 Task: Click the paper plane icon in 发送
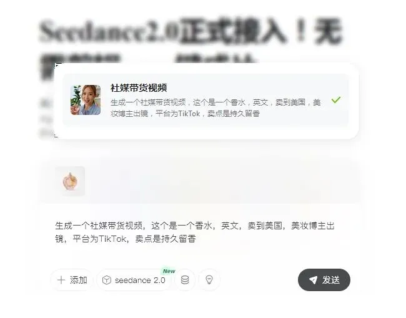(x=314, y=280)
